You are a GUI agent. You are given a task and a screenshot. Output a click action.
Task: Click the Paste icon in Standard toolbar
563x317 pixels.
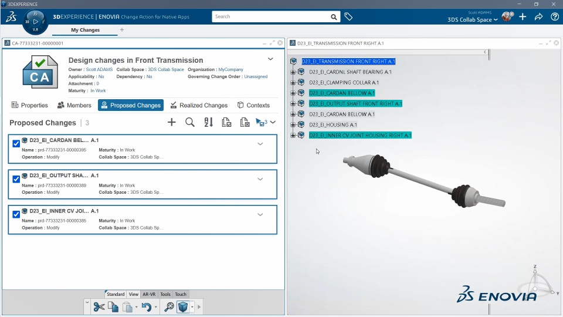click(127, 307)
